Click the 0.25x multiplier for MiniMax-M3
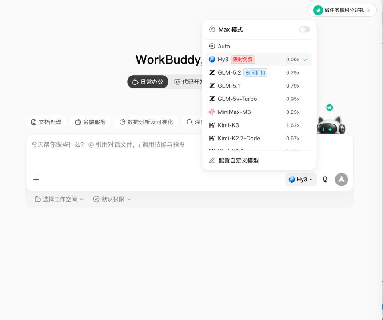This screenshot has height=320, width=383. pyautogui.click(x=293, y=112)
